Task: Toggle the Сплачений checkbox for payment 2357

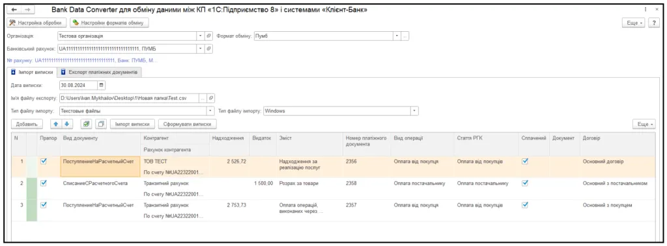Action: [x=525, y=204]
